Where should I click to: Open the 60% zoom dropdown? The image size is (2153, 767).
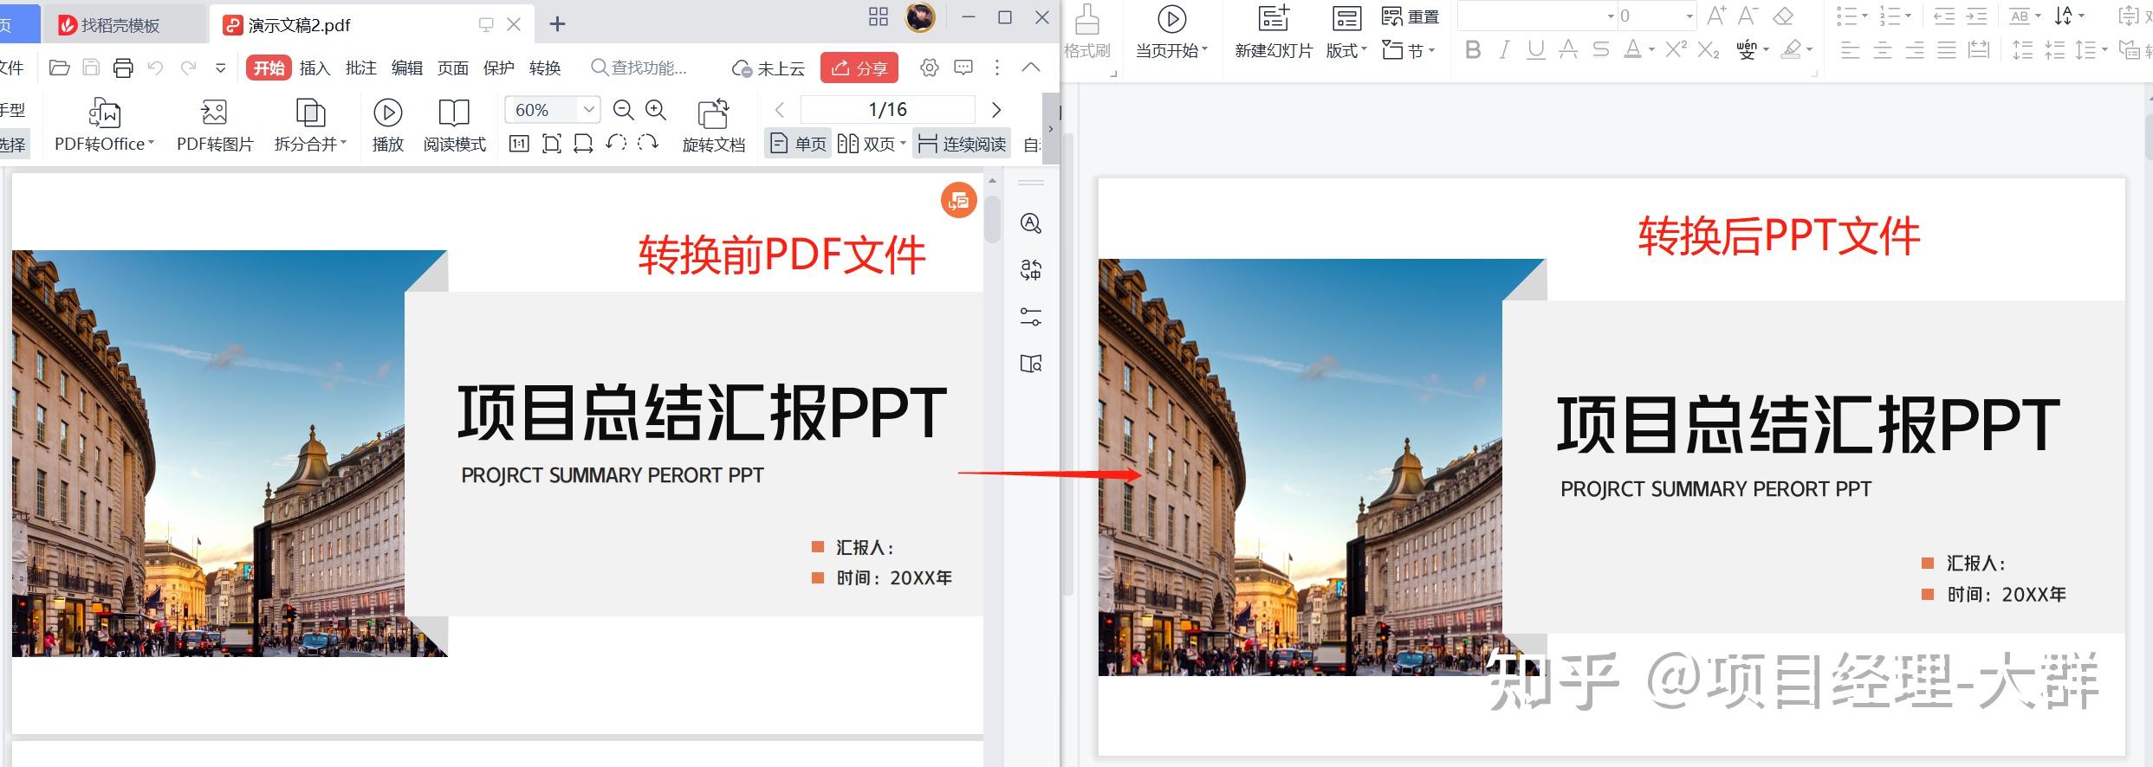(x=588, y=110)
